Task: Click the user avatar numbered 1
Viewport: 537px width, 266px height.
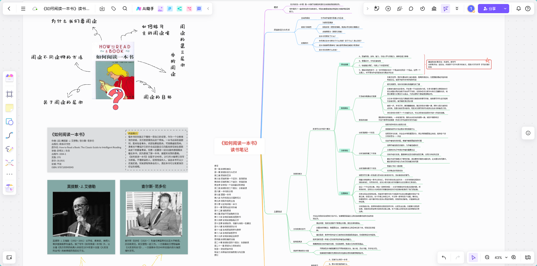Action: point(471,9)
